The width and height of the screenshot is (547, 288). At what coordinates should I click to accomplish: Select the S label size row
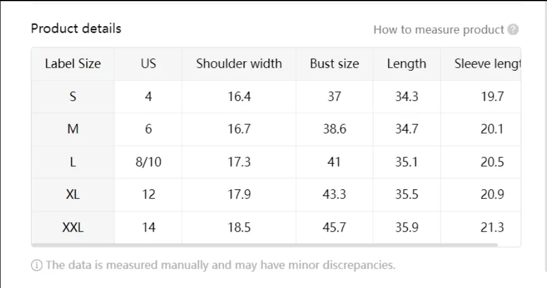(x=276, y=96)
